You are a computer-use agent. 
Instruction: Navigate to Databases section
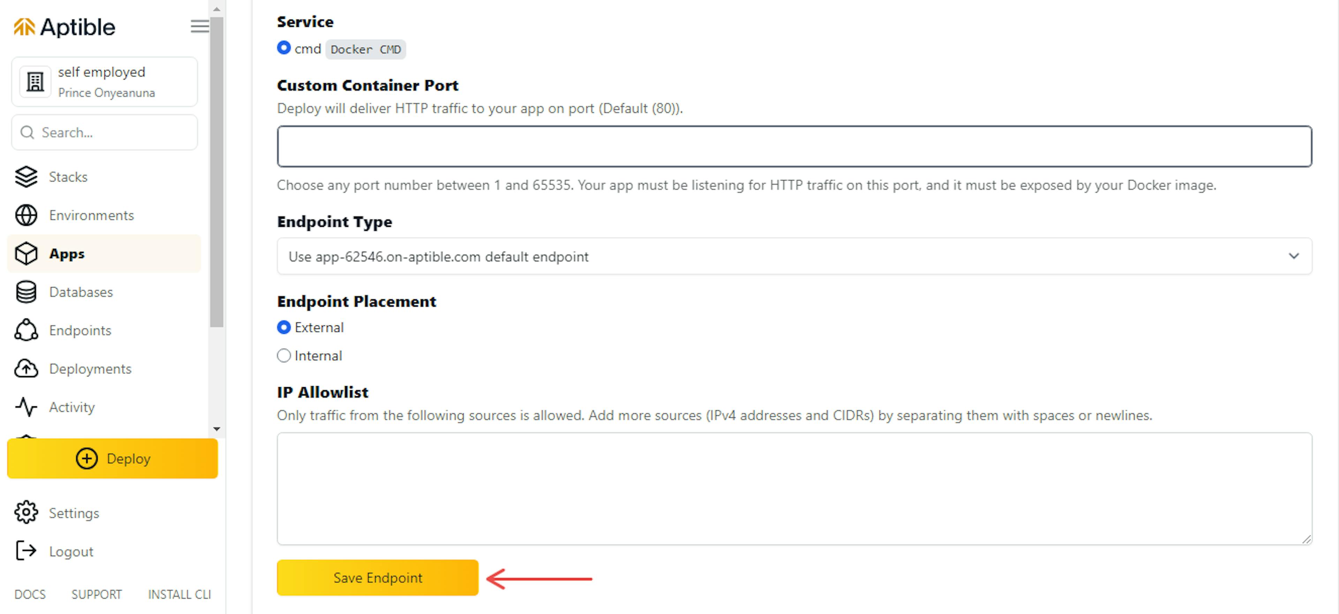pos(81,292)
